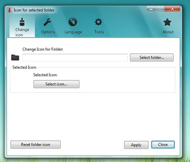Click the app icon in the title bar
Image resolution: width=190 pixels, height=162 pixels.
[10, 10]
